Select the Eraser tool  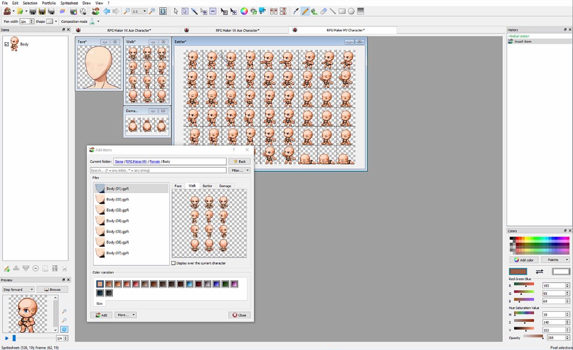click(324, 11)
